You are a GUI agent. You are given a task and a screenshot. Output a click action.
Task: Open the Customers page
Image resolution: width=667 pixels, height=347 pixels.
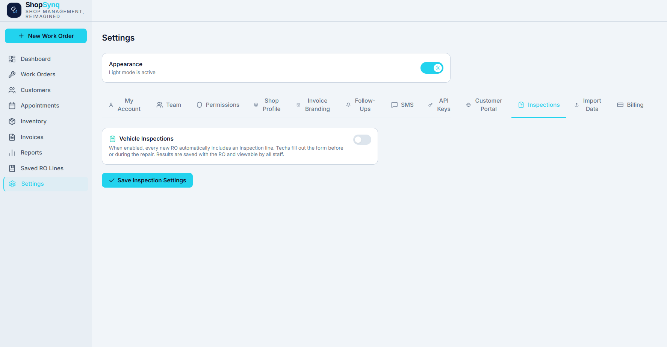(46, 90)
